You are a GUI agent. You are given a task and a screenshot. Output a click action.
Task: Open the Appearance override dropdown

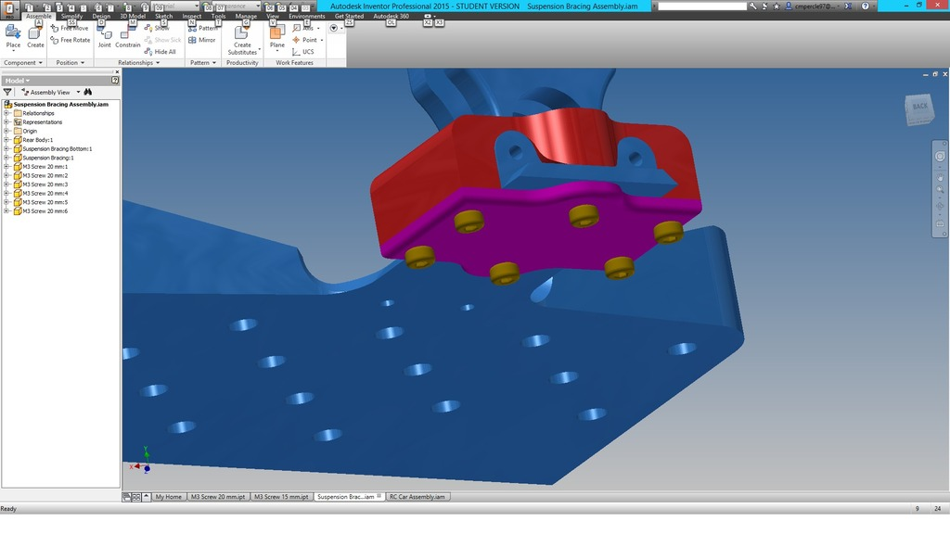256,6
